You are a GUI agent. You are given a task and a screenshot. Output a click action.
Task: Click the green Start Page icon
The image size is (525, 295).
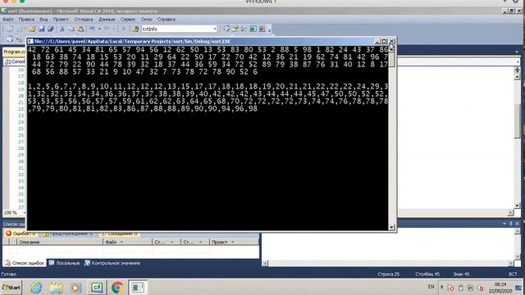click(x=253, y=29)
